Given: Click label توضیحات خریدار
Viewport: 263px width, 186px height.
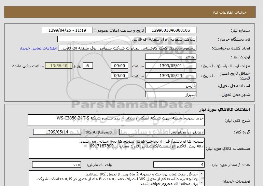Looking at the screenshot, I should coord(236,181).
